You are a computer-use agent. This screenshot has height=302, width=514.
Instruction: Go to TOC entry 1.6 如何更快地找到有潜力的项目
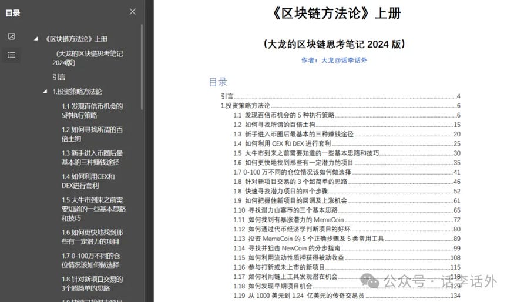point(347,163)
